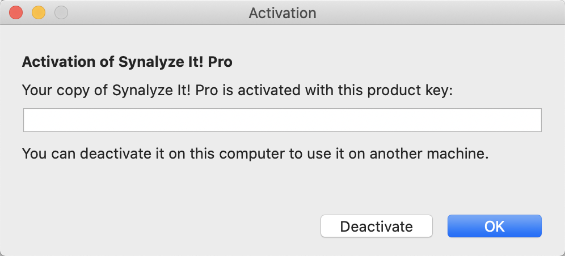
Task: Place cursor at left end of key field
Action: click(x=28, y=121)
